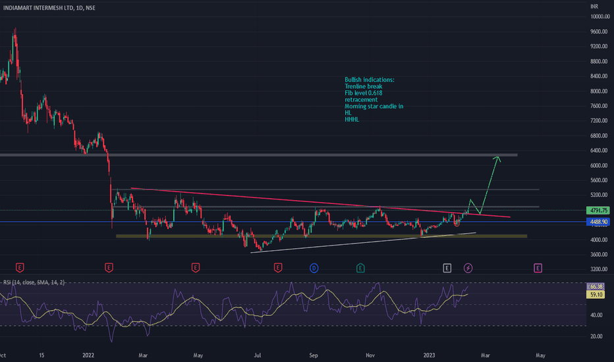Select the thick gray resistance line near 6300
The height and width of the screenshot is (362, 614).
[258, 155]
